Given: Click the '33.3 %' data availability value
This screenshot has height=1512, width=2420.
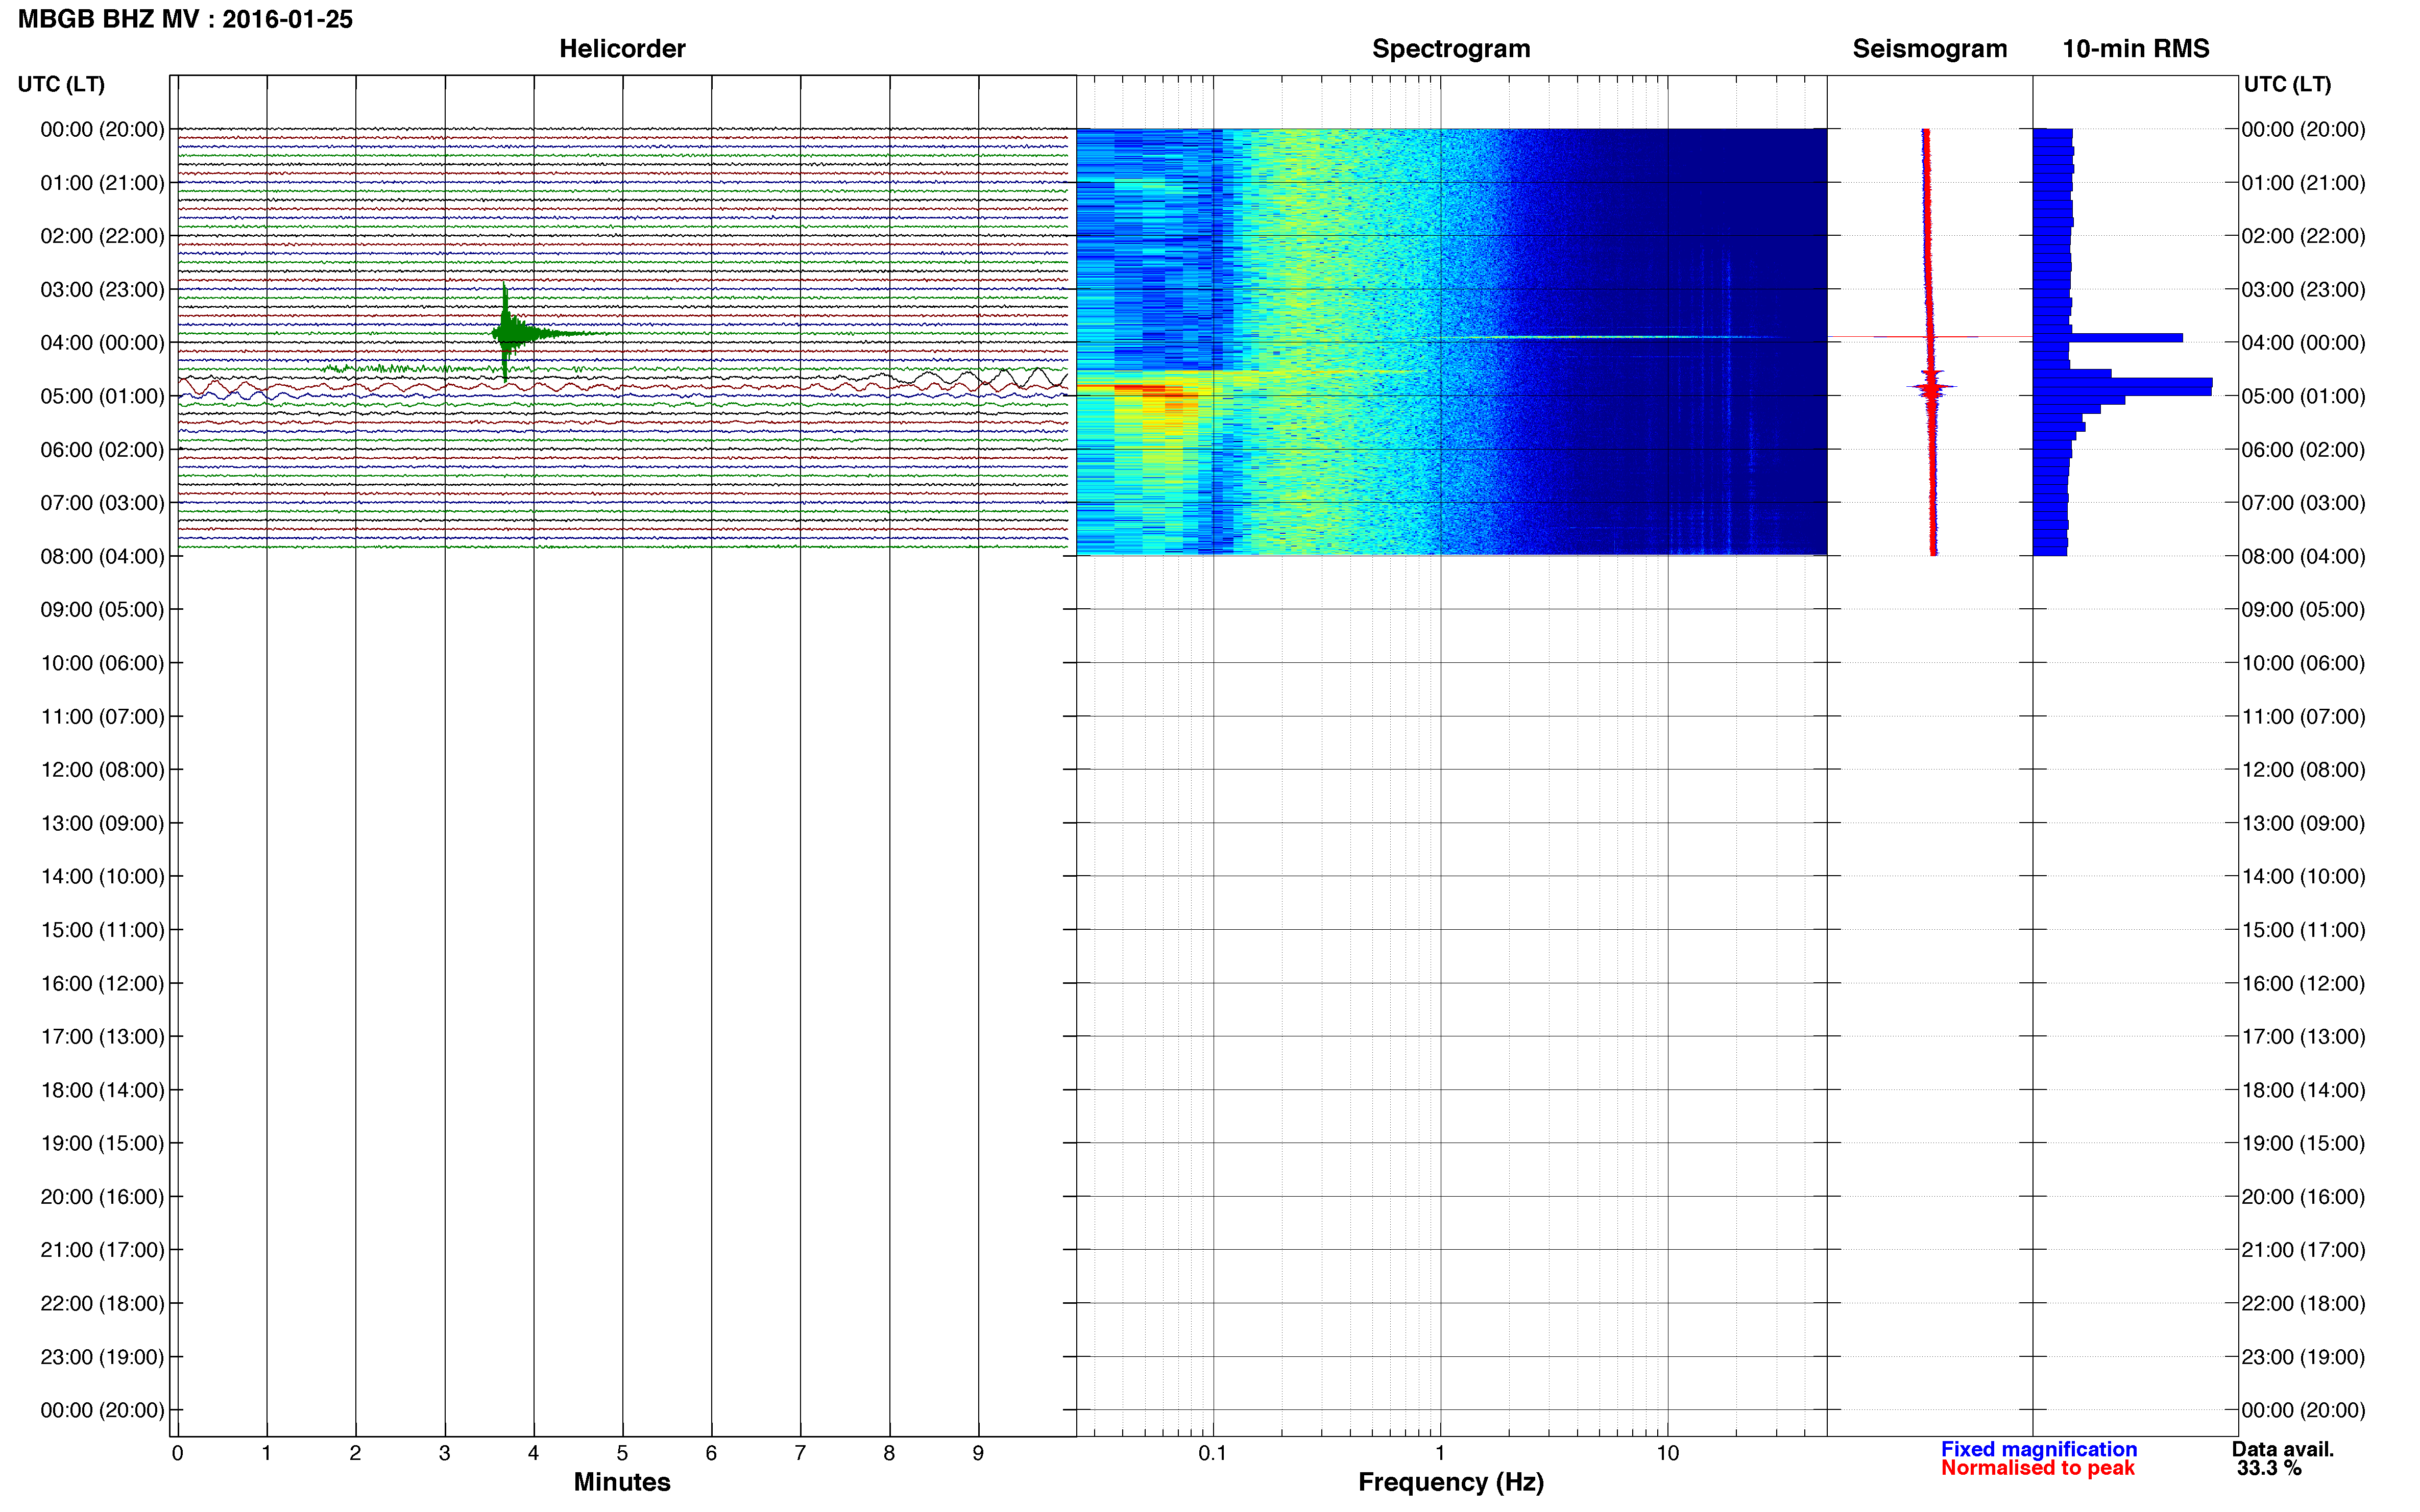Looking at the screenshot, I should 2269,1468.
